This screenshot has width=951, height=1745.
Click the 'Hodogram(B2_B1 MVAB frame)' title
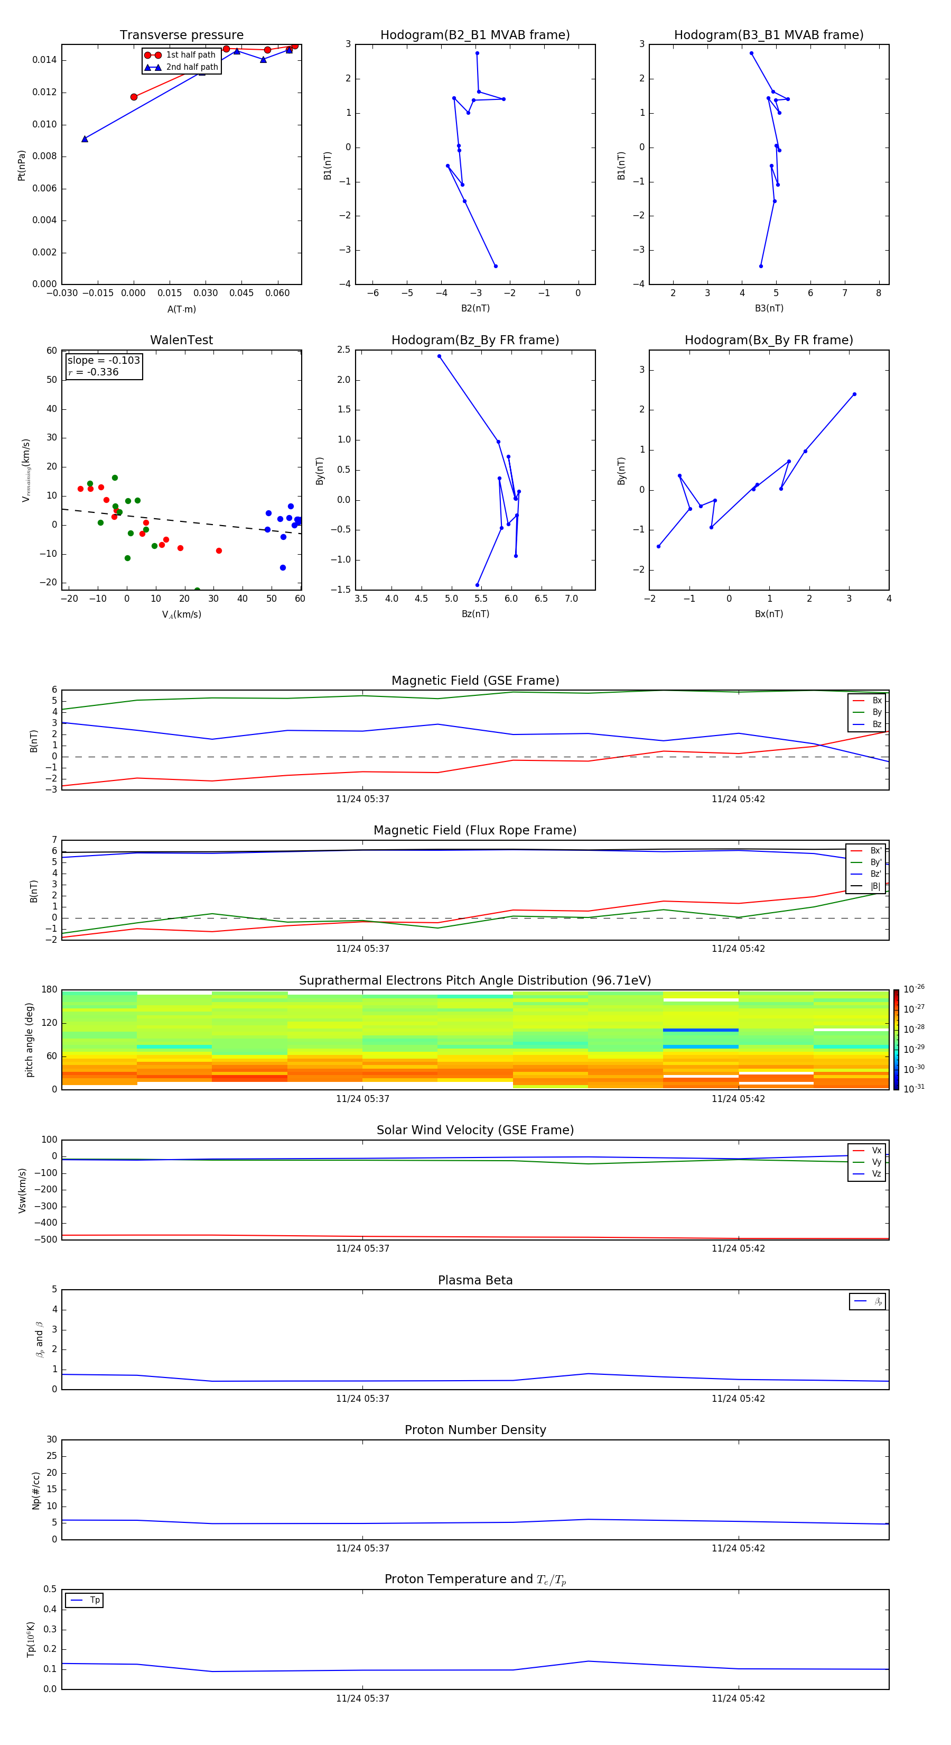pos(475,35)
